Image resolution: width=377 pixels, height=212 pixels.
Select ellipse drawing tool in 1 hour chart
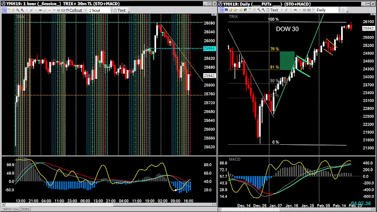(x=58, y=11)
